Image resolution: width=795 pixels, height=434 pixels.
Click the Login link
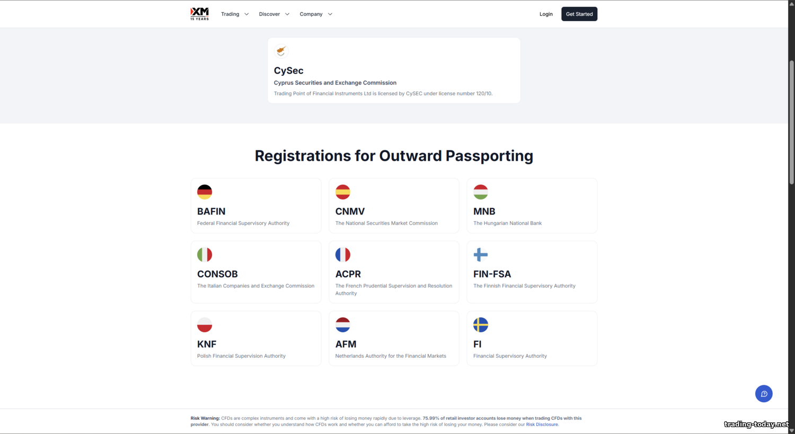coord(546,14)
